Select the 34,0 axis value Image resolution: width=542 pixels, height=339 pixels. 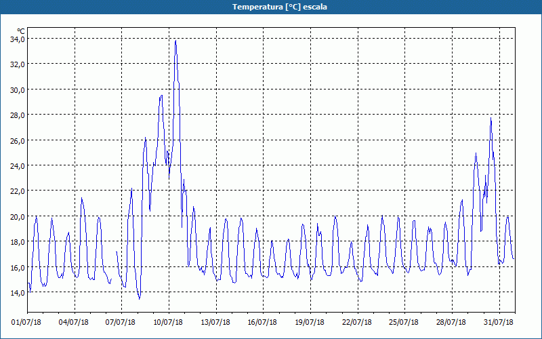point(17,39)
